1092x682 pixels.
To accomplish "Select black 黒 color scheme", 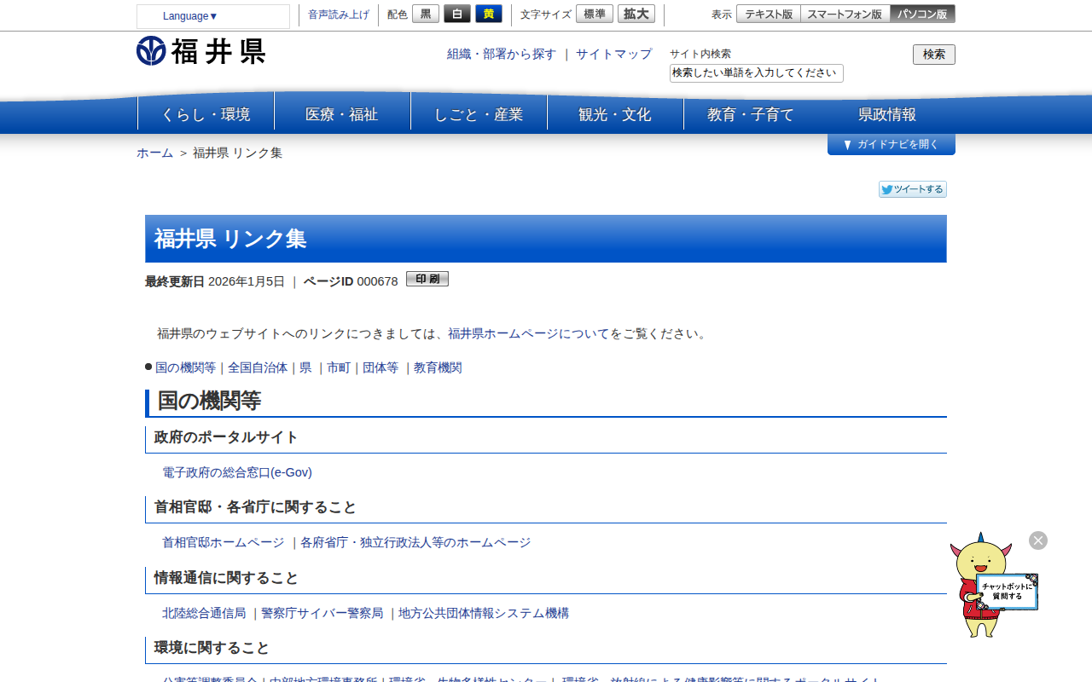I will [x=426, y=14].
